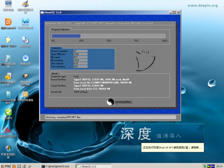Viewport: 224px width, 168px height.
Task: Click the Time remaining value 0:53
Action: (x=80, y=66)
